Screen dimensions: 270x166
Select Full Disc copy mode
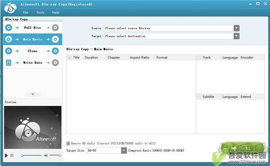(32, 27)
